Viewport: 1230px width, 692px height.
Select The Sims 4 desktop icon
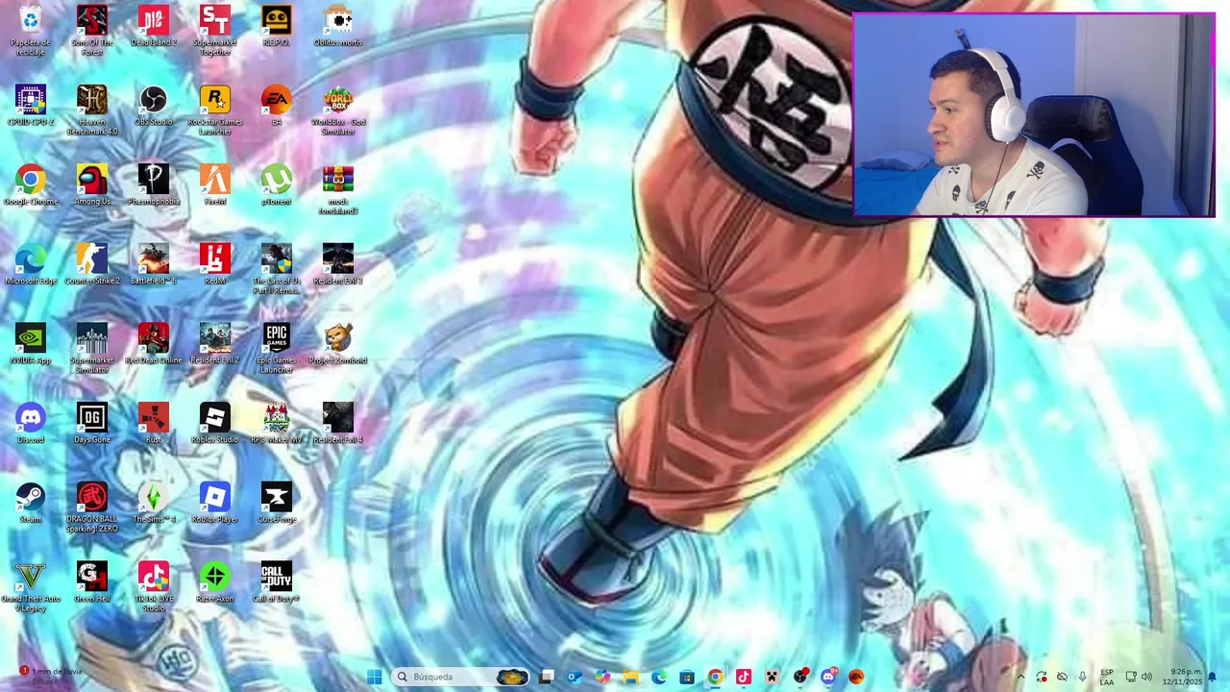154,504
